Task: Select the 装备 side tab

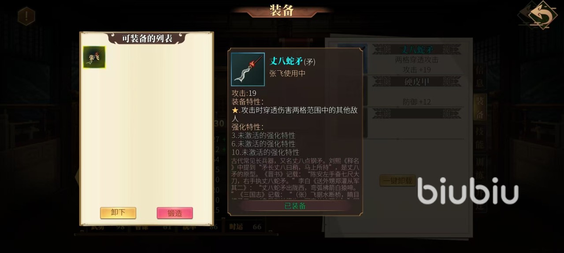Action: tap(480, 107)
